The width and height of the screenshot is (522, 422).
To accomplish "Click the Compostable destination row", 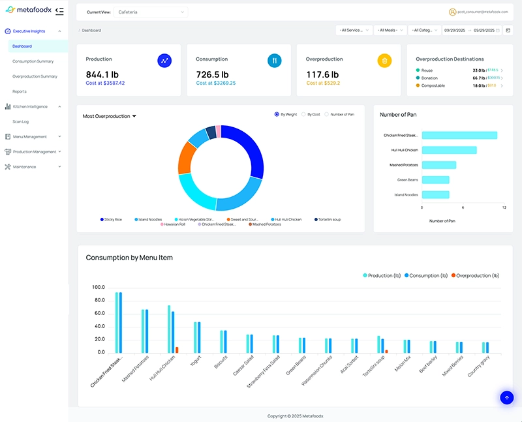I will 459,85.
